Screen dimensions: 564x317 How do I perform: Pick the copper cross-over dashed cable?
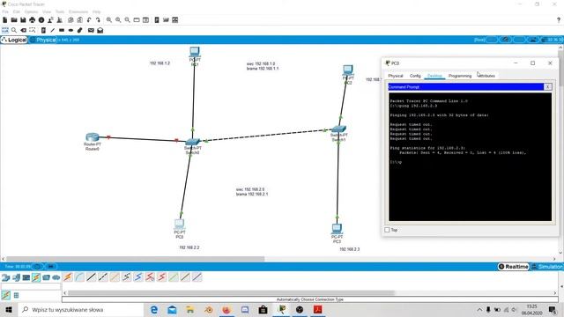[x=103, y=277]
